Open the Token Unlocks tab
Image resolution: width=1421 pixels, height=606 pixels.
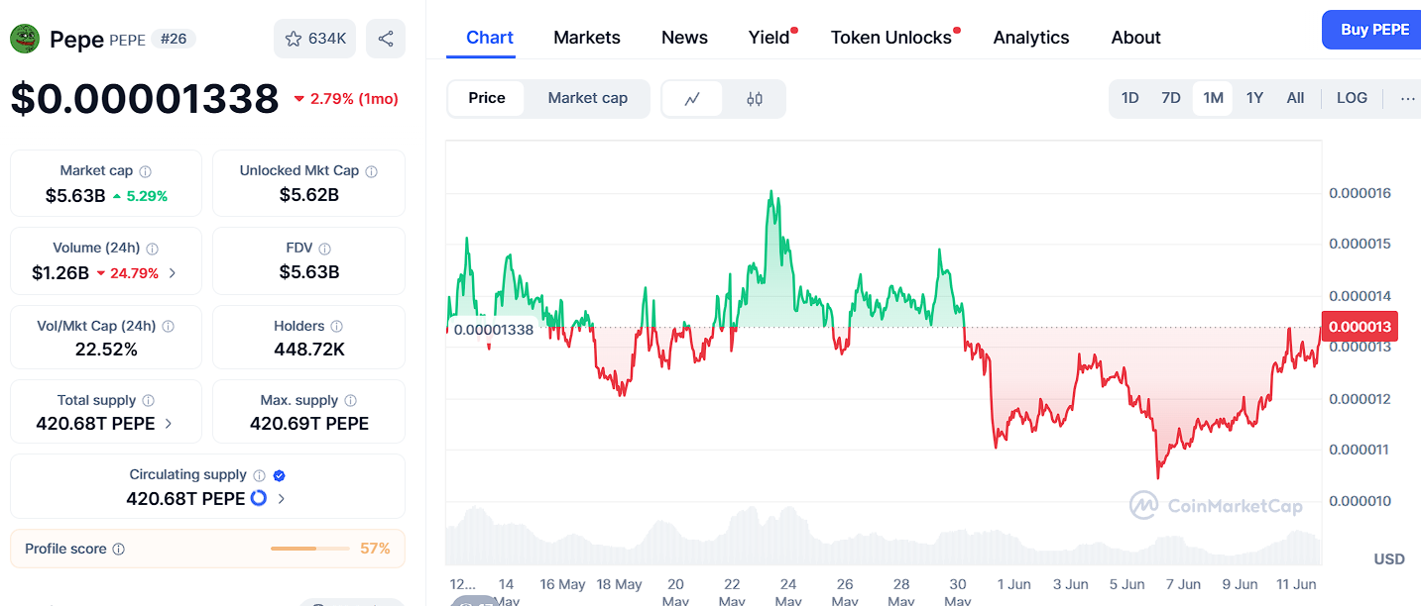tap(891, 38)
